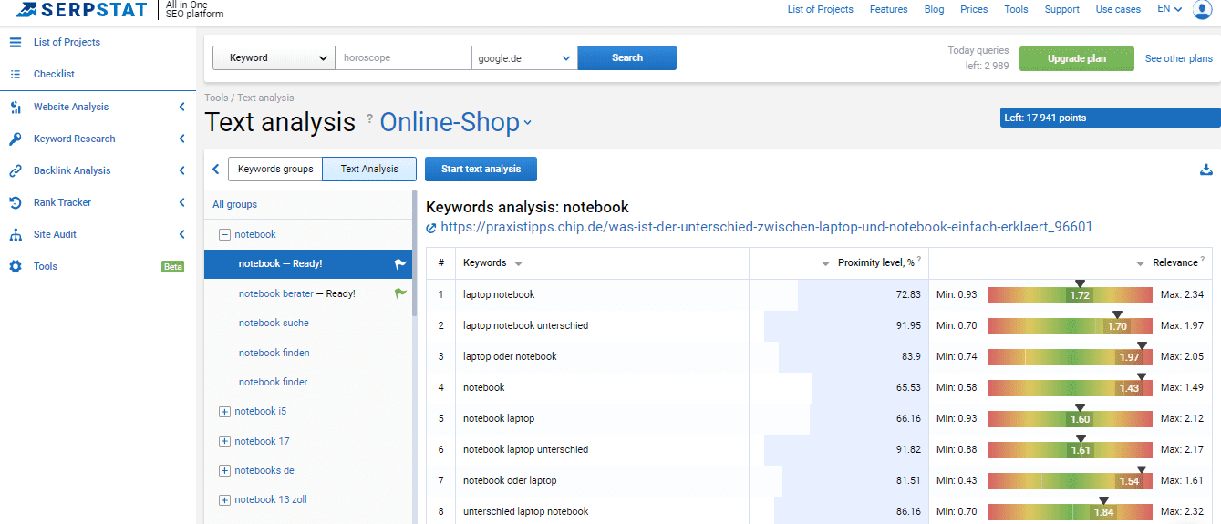This screenshot has width=1221, height=524.
Task: Click the blue Search button
Action: (x=627, y=57)
